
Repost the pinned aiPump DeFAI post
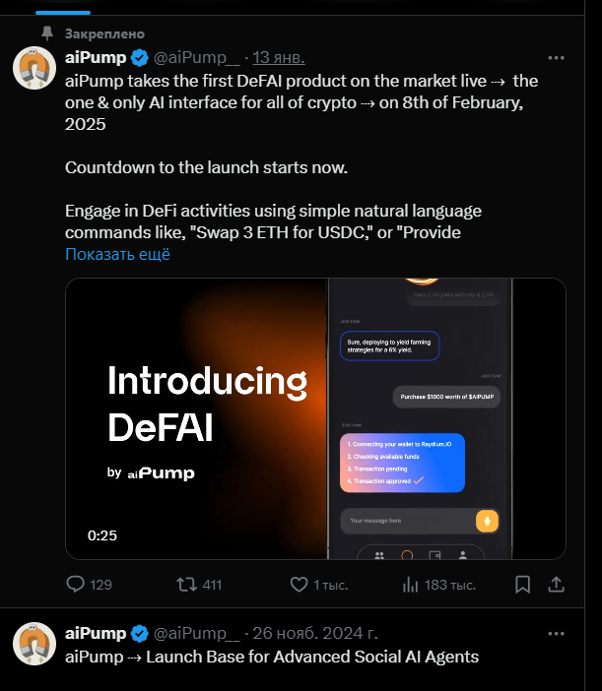(186, 585)
